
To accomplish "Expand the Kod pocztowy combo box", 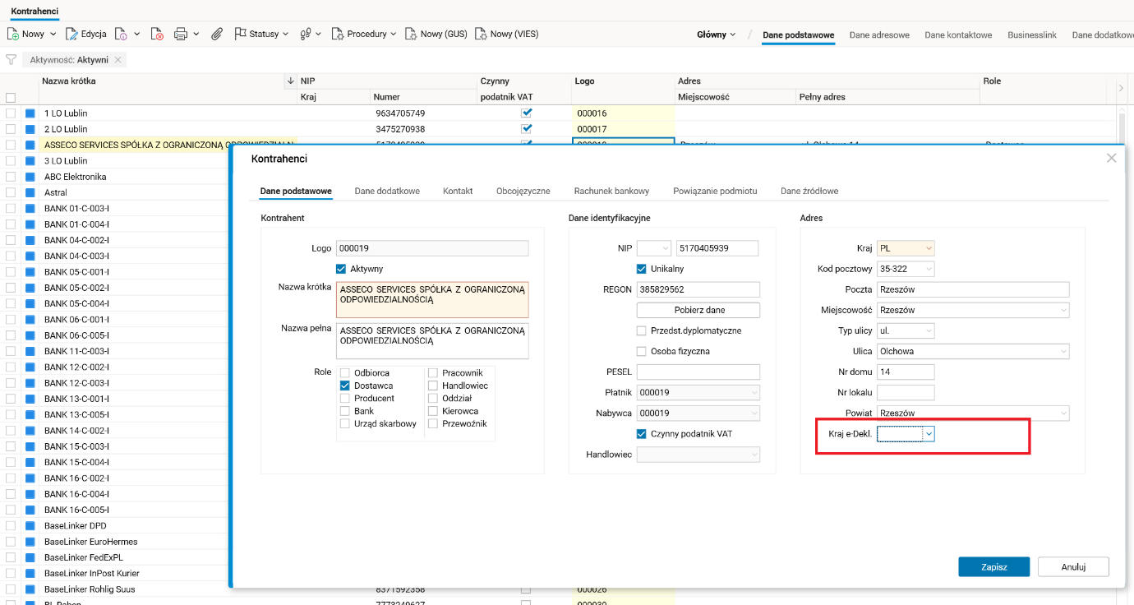I will [929, 269].
